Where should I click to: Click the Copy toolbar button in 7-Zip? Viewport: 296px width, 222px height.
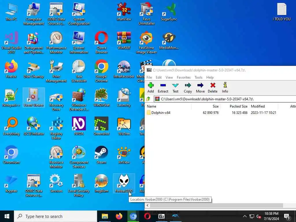click(x=188, y=88)
